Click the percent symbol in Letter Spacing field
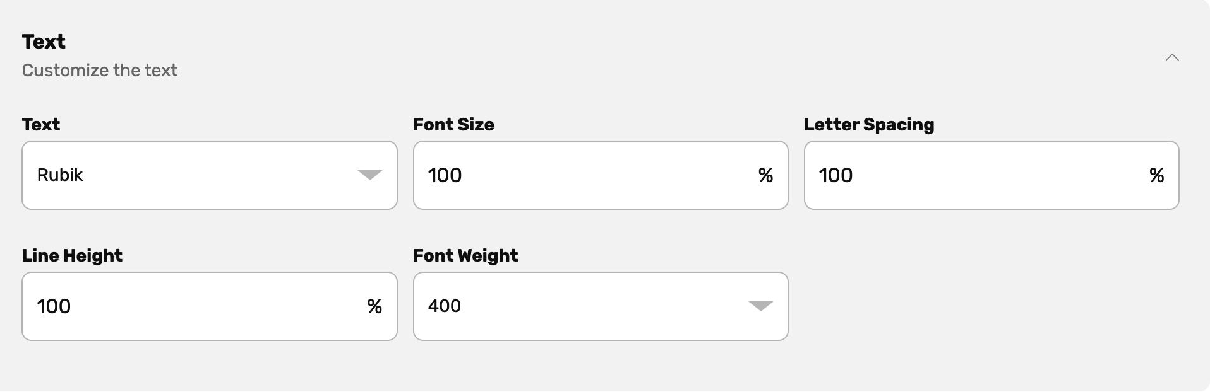This screenshot has width=1210, height=392. point(1157,175)
